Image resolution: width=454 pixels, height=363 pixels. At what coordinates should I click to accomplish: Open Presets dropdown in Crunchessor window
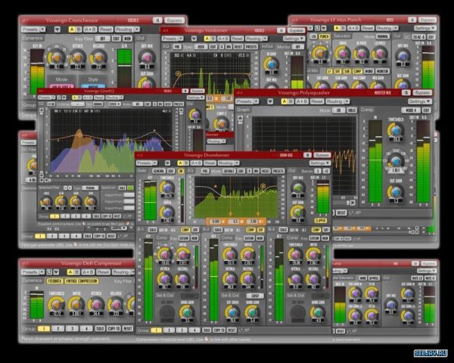tap(33, 29)
